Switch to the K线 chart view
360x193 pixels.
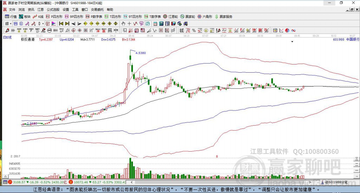tap(38, 16)
